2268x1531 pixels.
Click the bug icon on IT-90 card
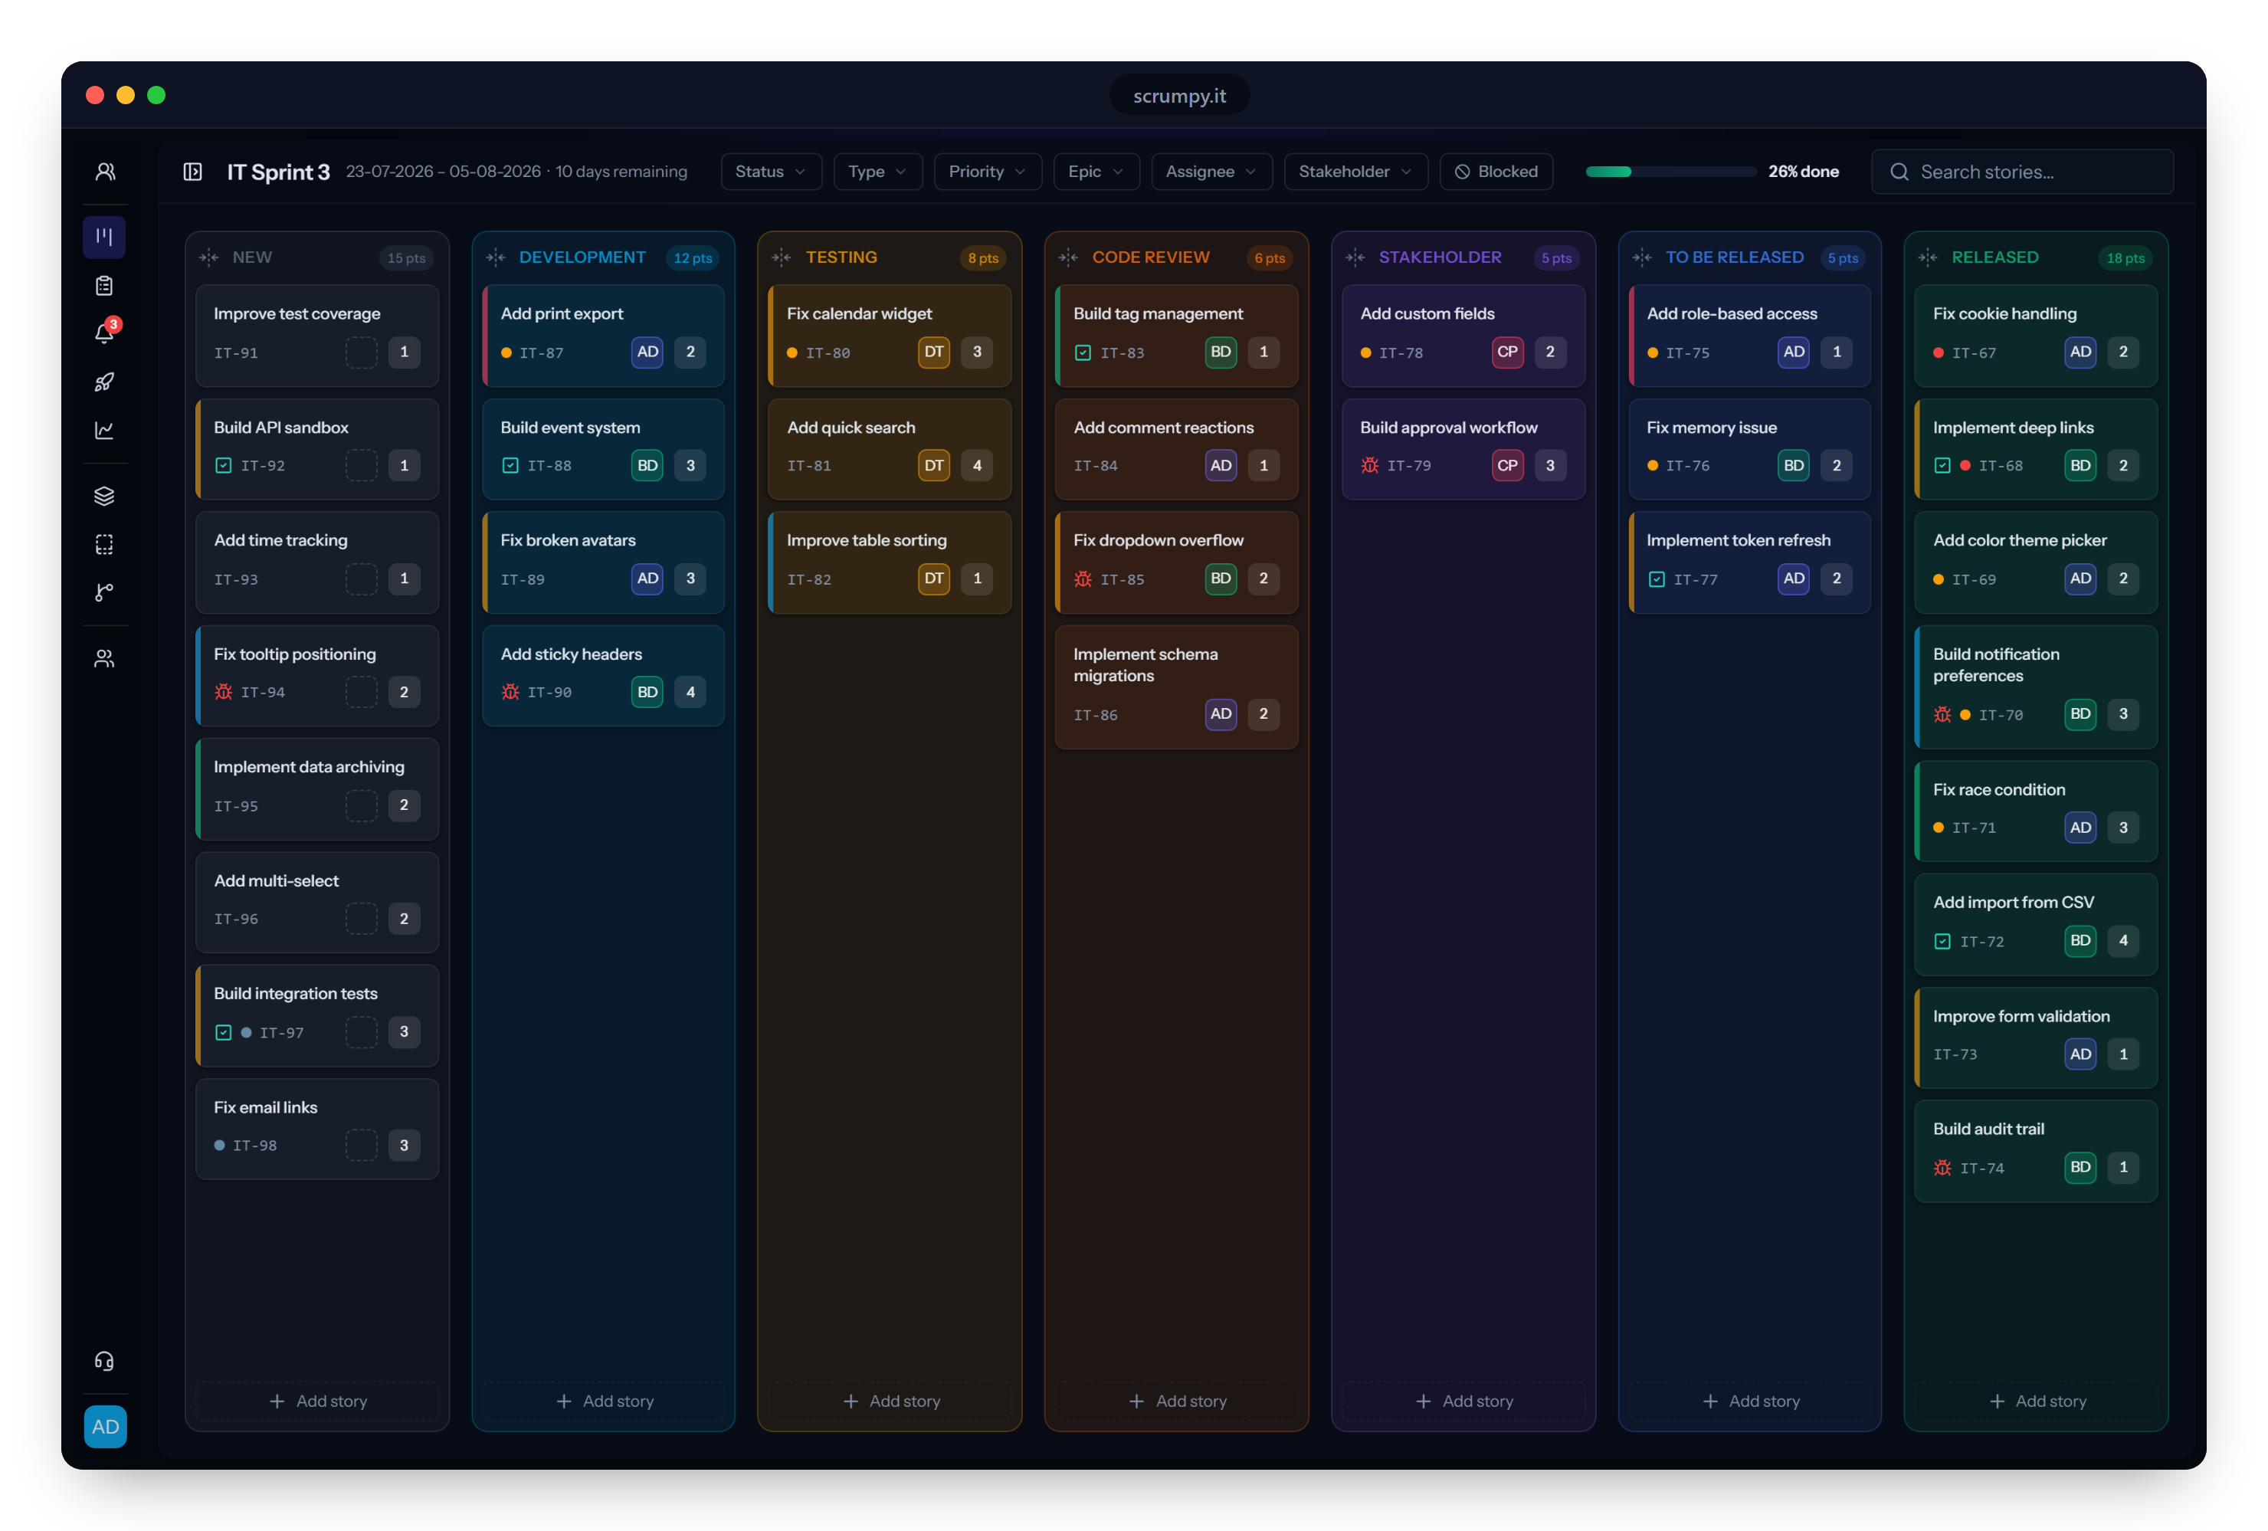[510, 692]
